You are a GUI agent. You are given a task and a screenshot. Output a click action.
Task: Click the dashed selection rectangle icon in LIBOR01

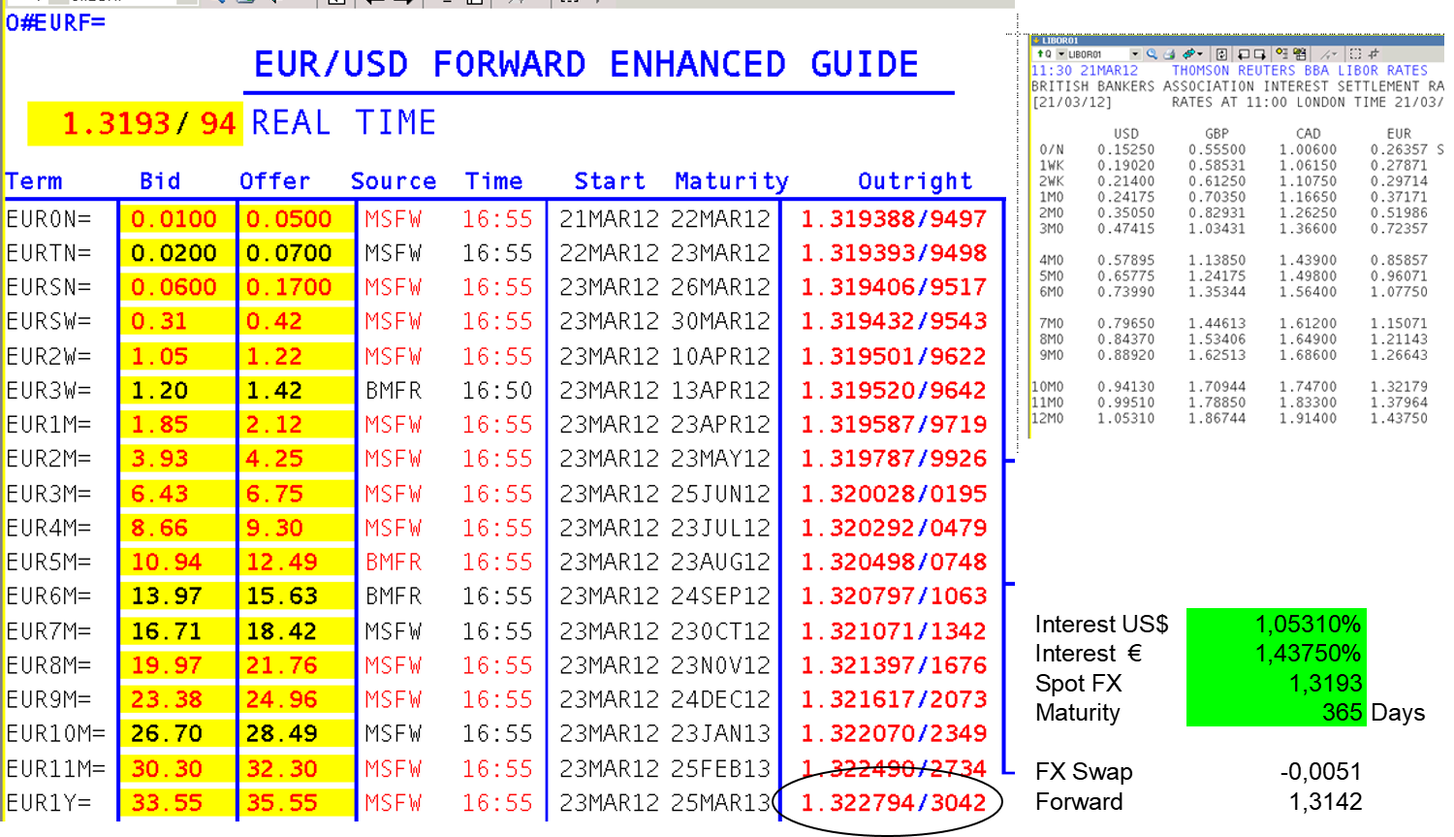pos(1355,54)
